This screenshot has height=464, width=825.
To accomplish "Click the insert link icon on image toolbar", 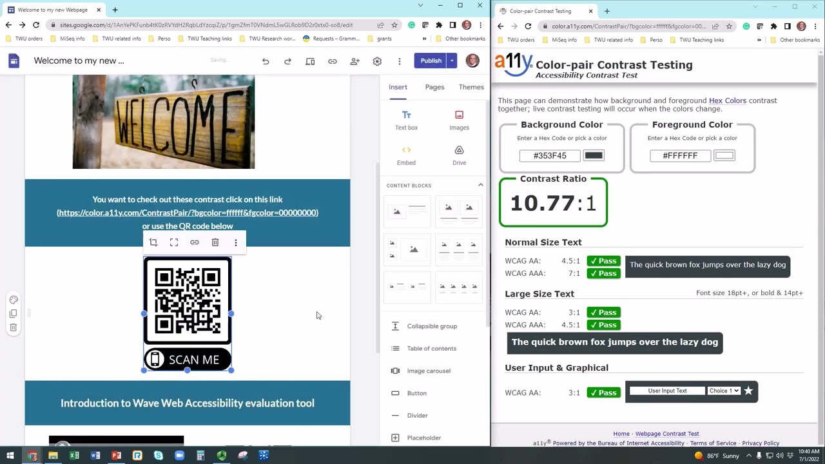I will 195,242.
